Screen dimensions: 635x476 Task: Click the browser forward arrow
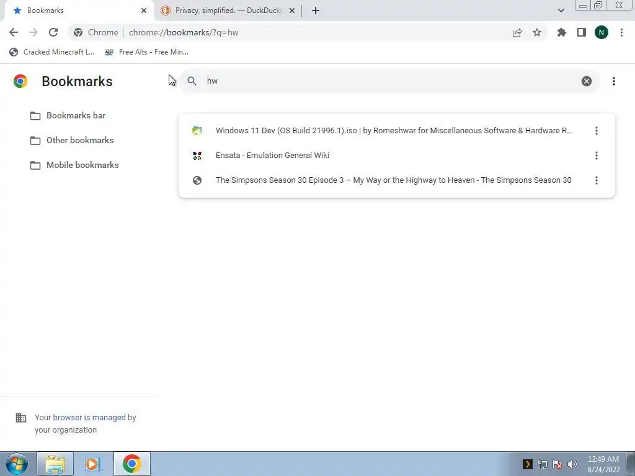[33, 32]
